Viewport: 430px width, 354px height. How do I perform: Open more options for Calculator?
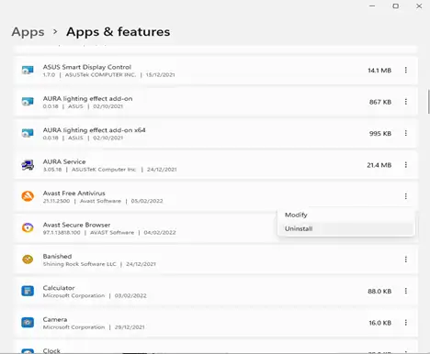pyautogui.click(x=406, y=291)
